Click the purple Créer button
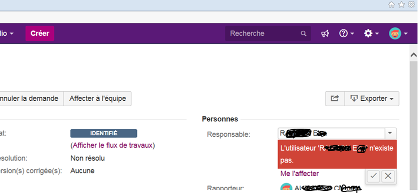The image size is (418, 193). point(39,33)
